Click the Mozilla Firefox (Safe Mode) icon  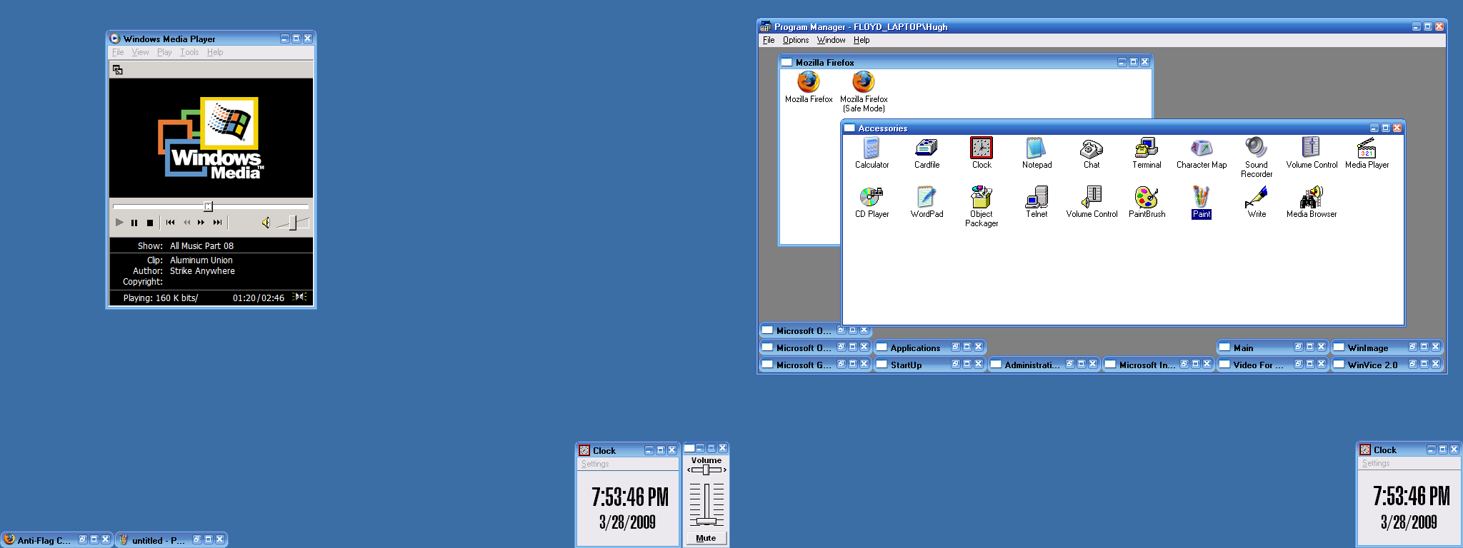click(863, 83)
